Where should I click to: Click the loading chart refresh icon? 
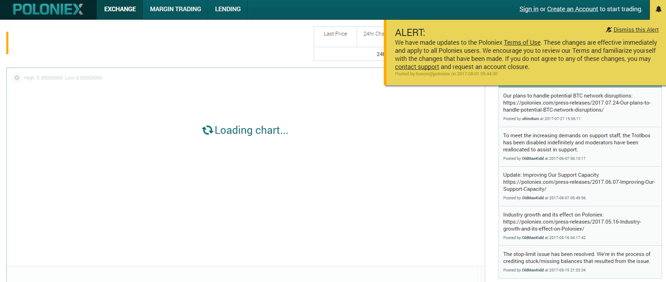[x=207, y=130]
